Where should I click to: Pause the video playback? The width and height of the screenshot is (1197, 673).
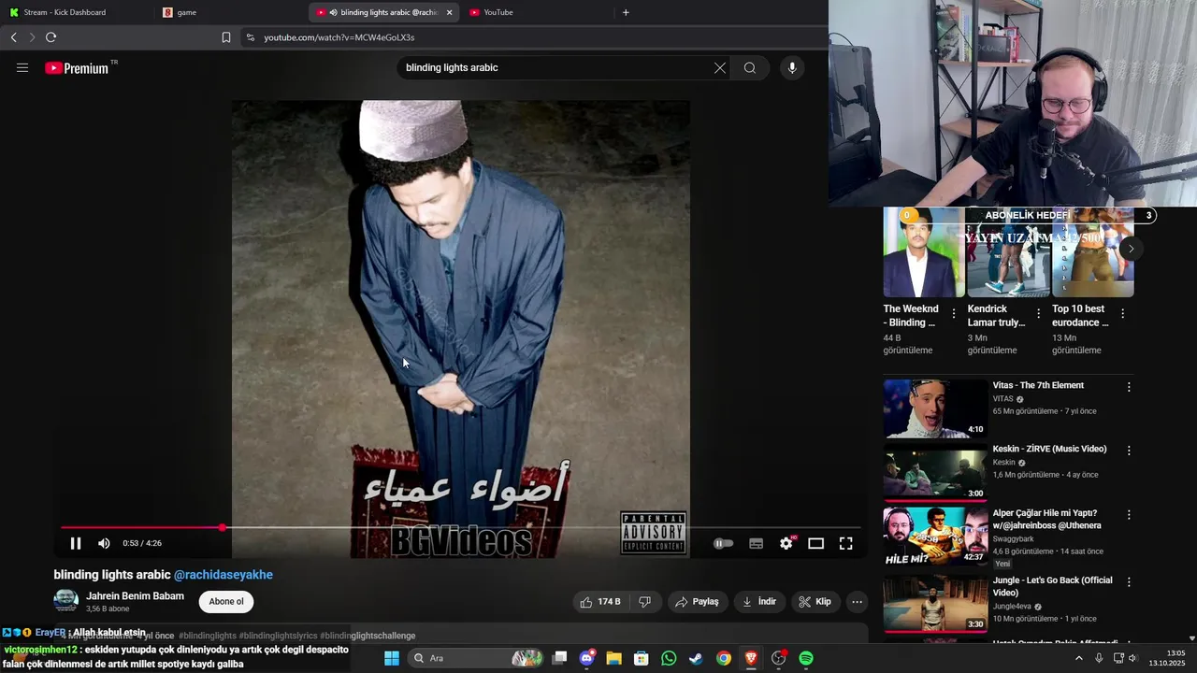point(76,543)
